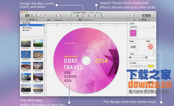Screen dimensions: 174x106
Task: Zoom in with the plus magnifier
Action: (61, 16)
